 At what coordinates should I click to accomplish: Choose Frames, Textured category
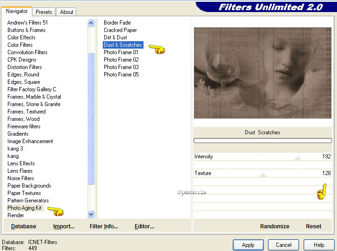tap(26, 112)
